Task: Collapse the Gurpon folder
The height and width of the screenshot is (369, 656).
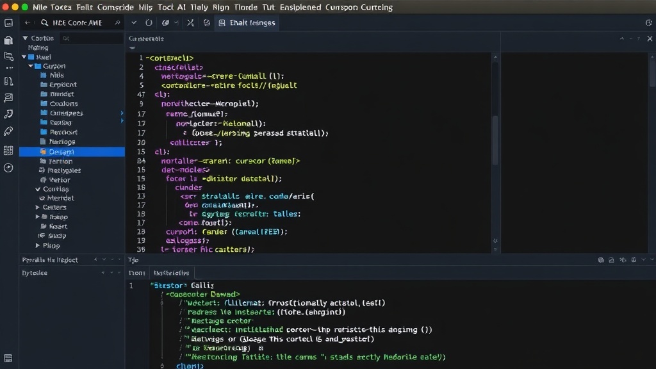Action: point(31,66)
